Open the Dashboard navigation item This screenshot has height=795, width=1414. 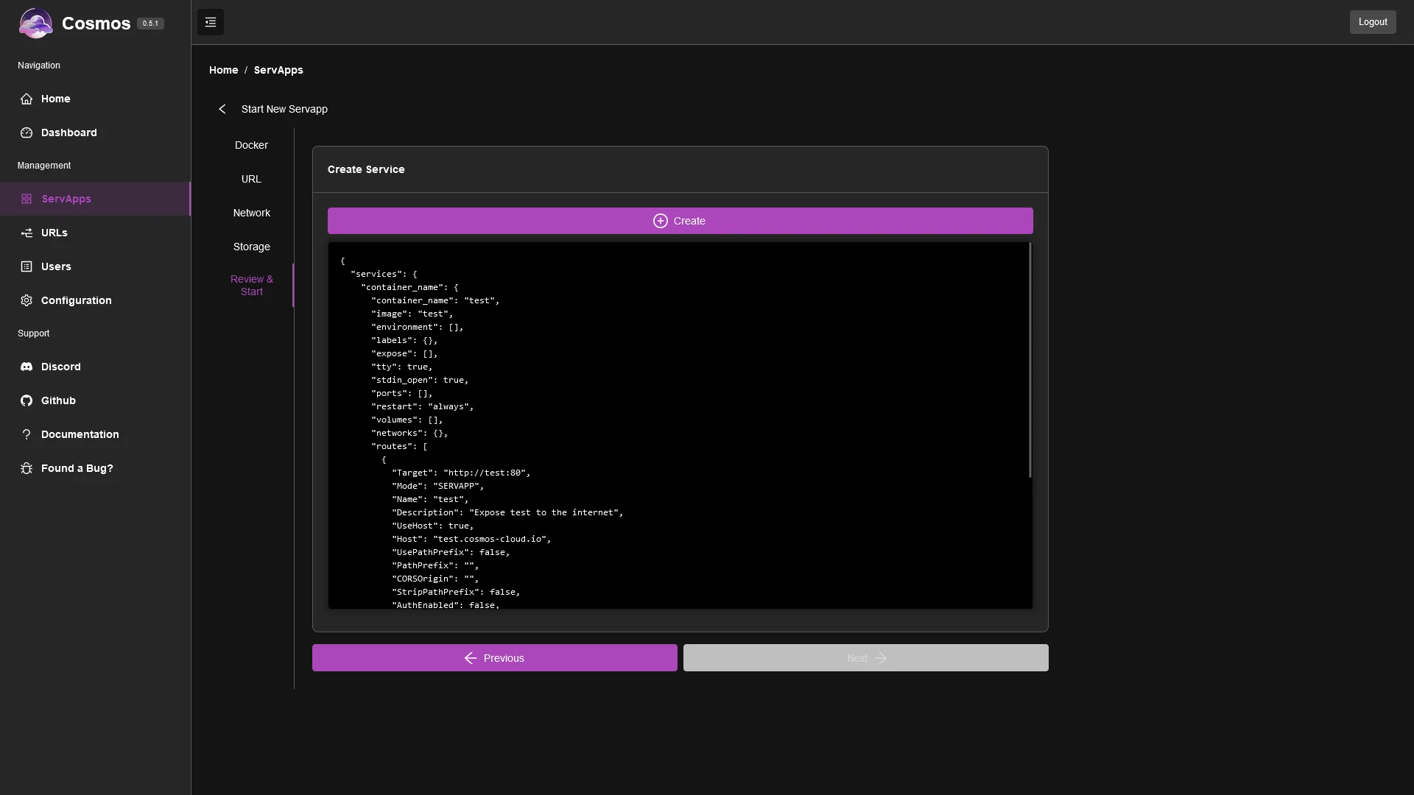click(x=95, y=132)
